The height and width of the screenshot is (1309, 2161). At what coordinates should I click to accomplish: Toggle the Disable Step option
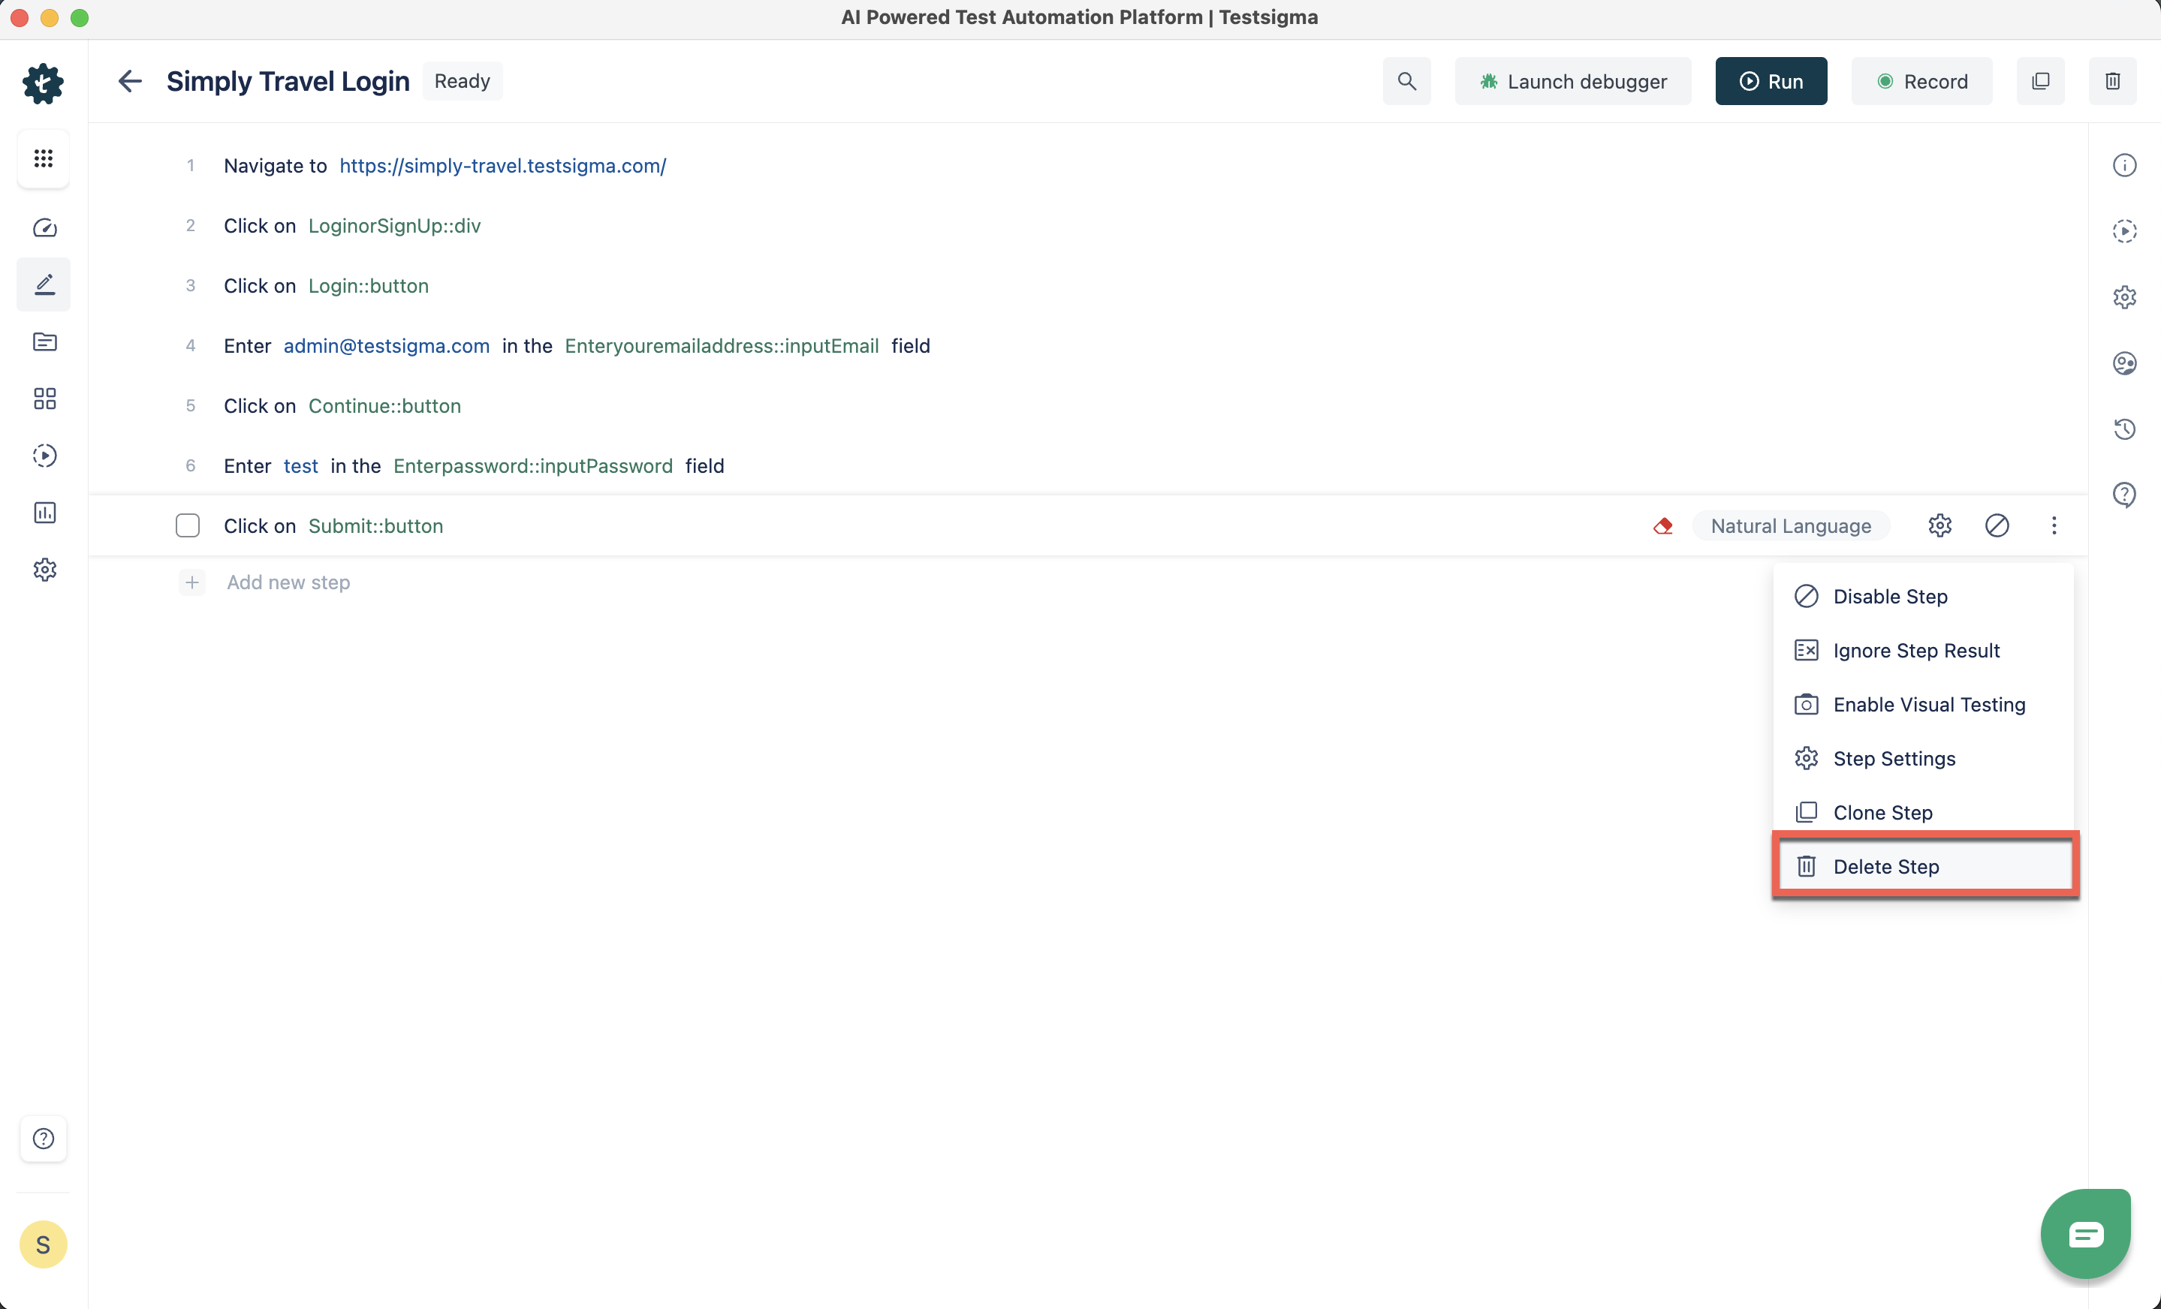click(1889, 596)
